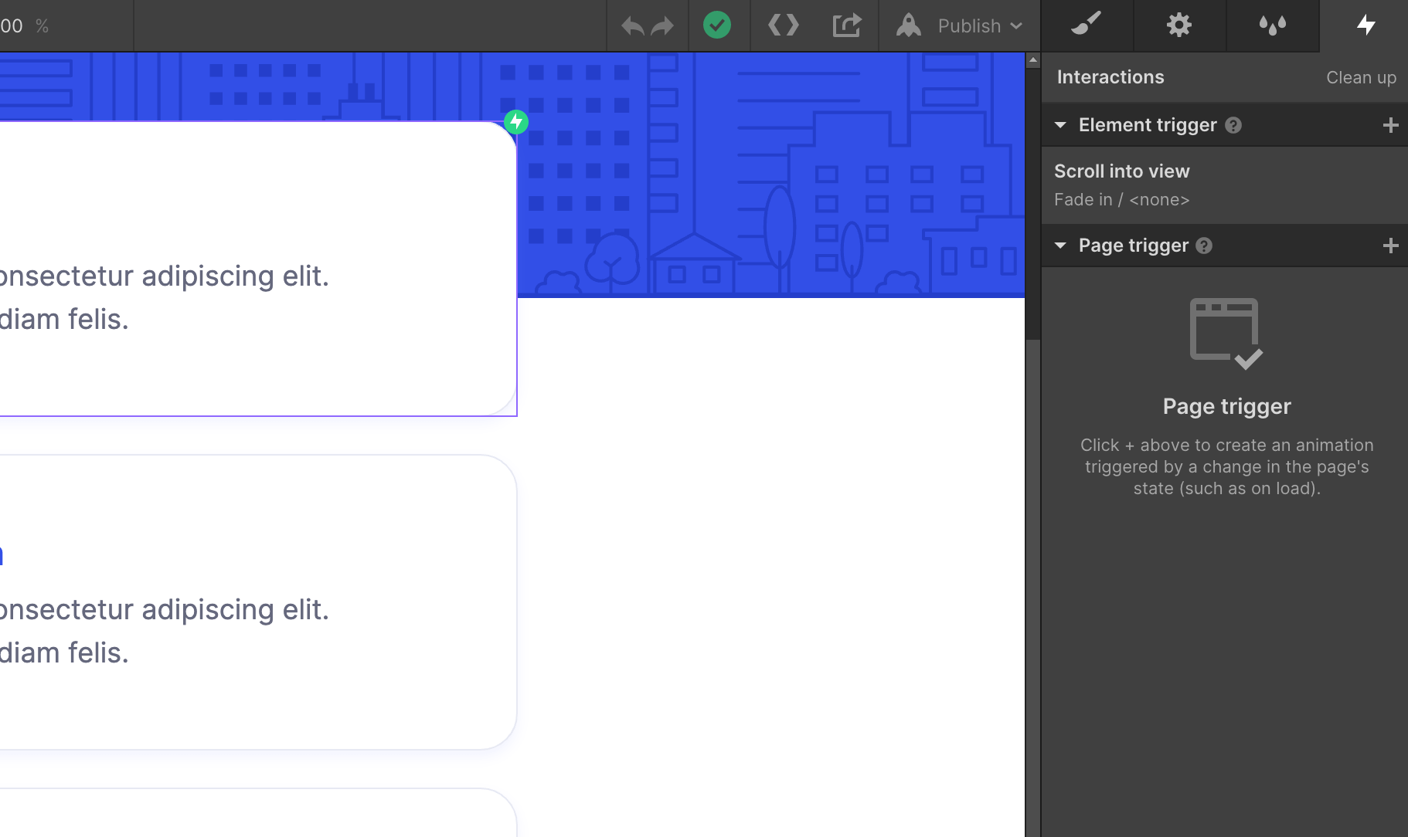Collapse the Page trigger section
Image resolution: width=1408 pixels, height=837 pixels.
(x=1062, y=246)
